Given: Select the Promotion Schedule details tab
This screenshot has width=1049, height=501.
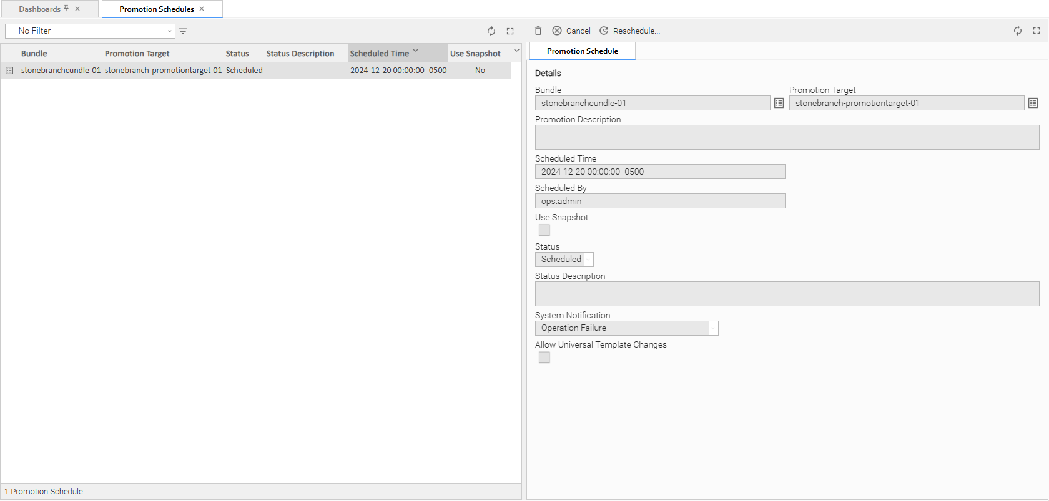Looking at the screenshot, I should coord(582,51).
